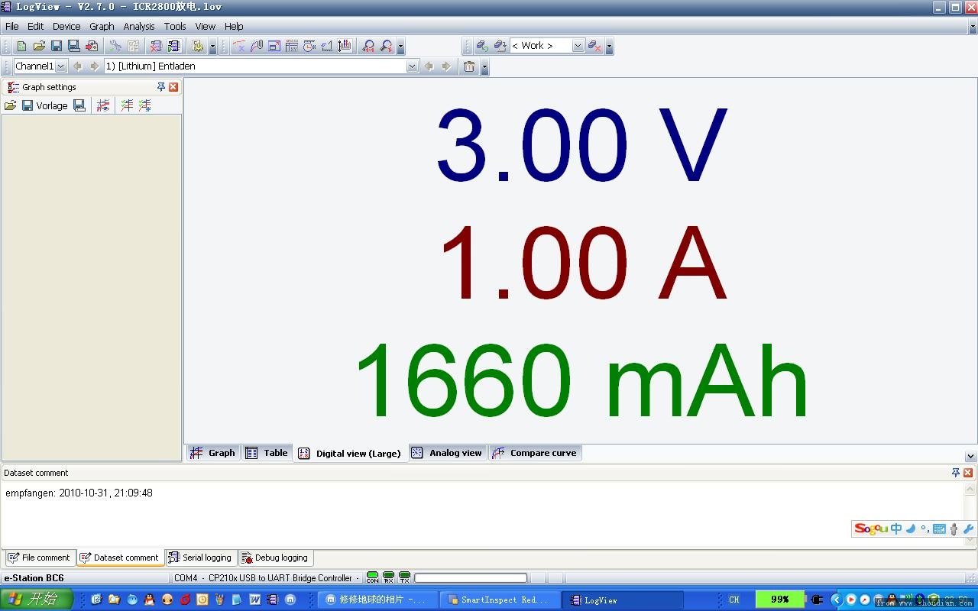Screen dimensions: 978x611
Task: Expand options arrow after delete layout icon
Action: [609, 47]
